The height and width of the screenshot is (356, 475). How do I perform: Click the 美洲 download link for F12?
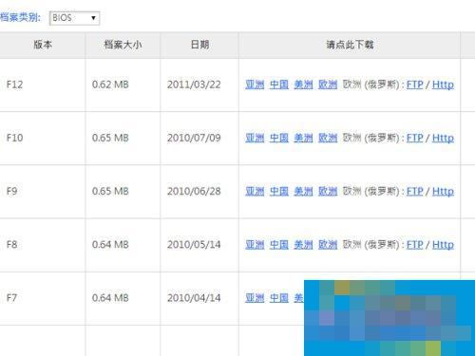click(x=303, y=84)
